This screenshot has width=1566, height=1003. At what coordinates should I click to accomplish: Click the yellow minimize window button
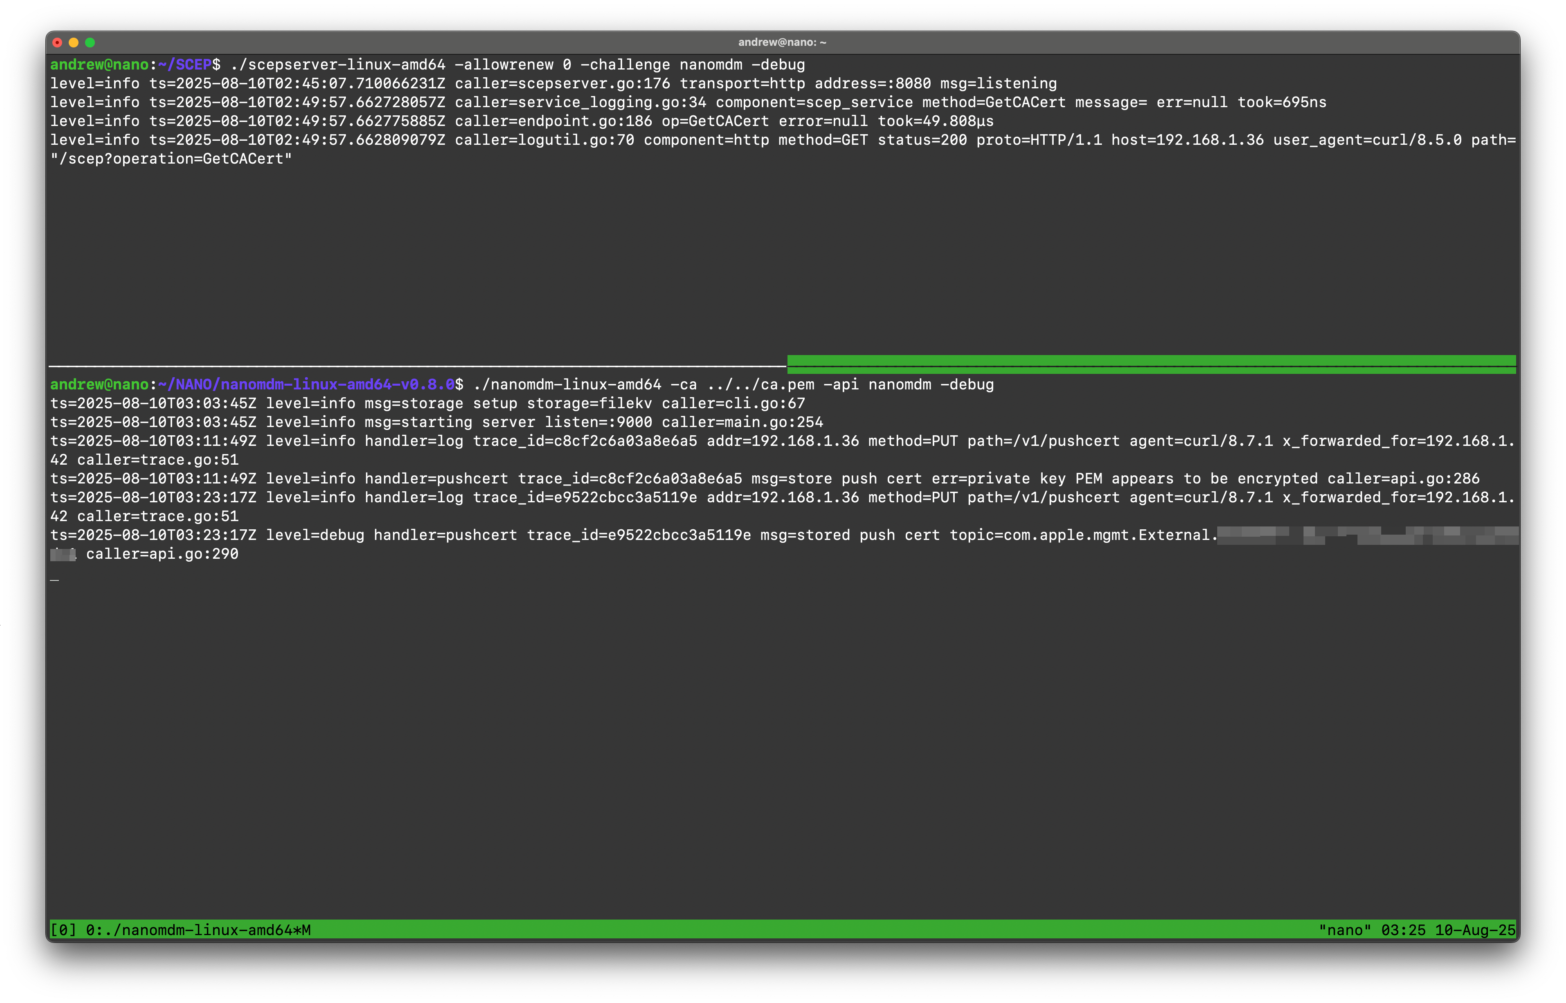point(74,42)
